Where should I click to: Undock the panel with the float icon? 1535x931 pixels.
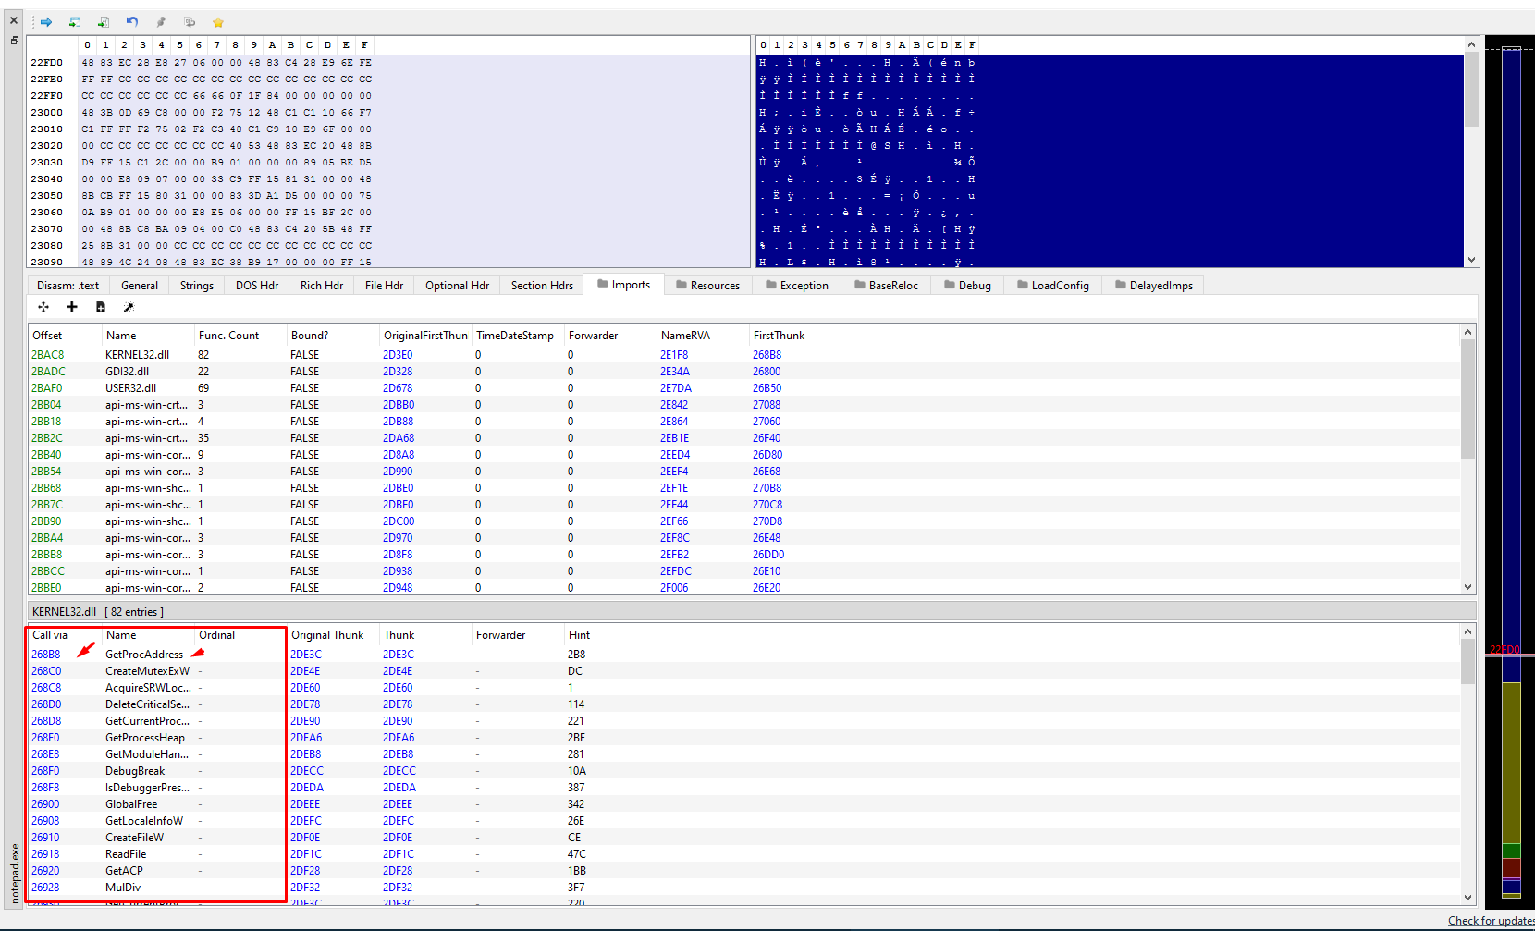tap(14, 41)
